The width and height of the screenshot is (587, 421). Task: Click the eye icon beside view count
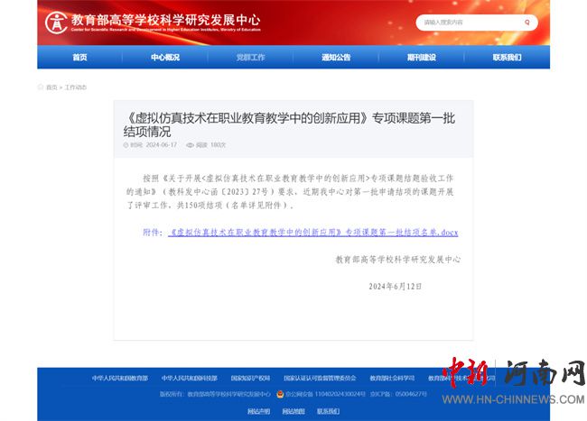[x=190, y=144]
